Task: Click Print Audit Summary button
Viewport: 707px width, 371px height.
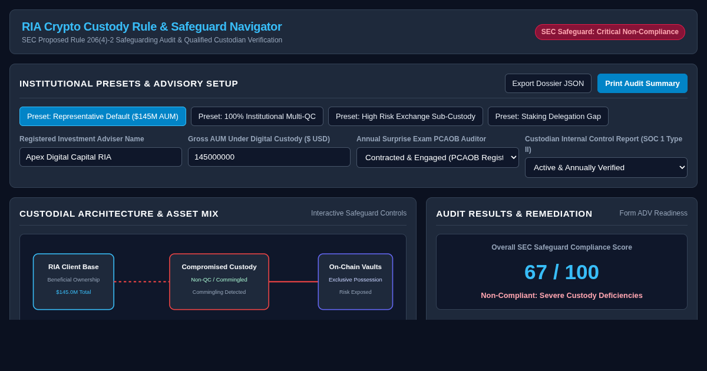Action: tap(642, 83)
